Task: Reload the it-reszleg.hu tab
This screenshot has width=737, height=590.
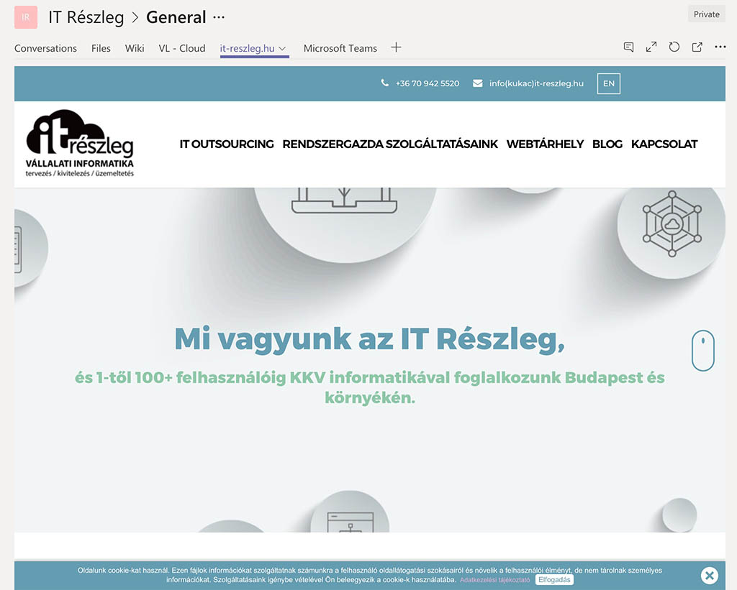Action: click(674, 47)
